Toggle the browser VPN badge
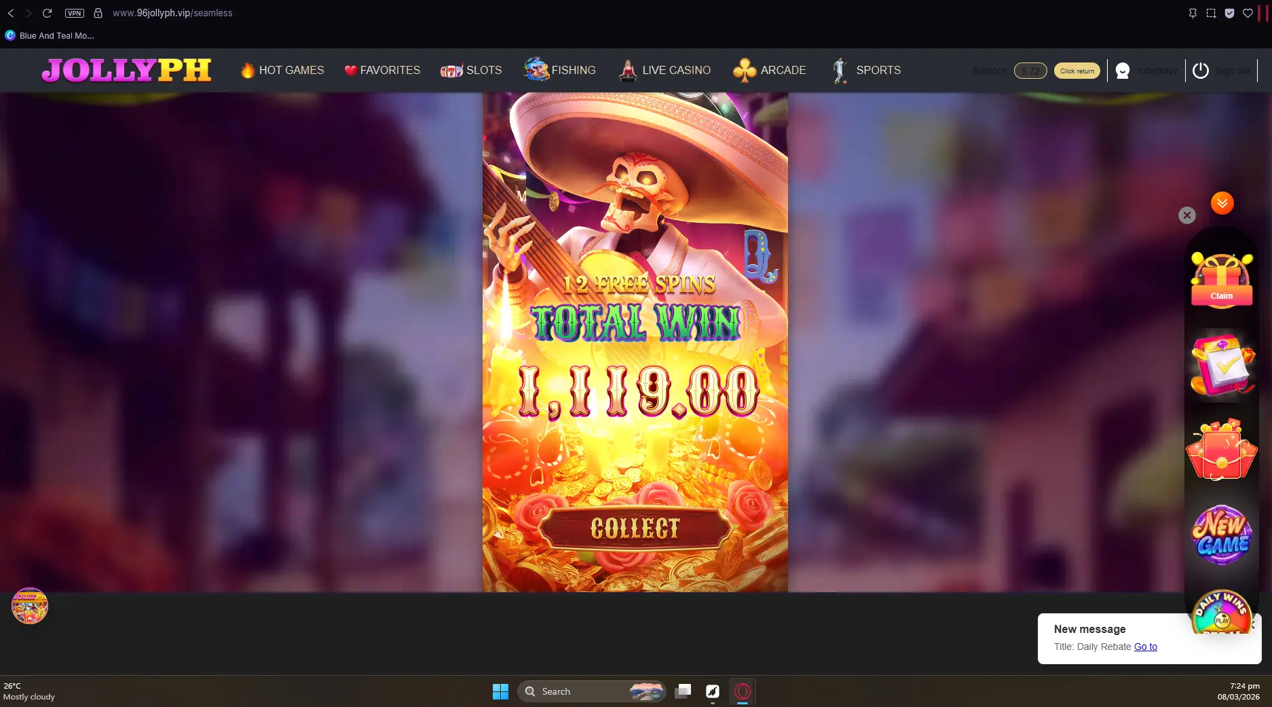This screenshot has height=707, width=1272. [75, 13]
